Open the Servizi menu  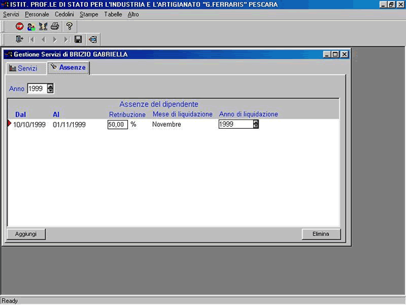point(11,14)
